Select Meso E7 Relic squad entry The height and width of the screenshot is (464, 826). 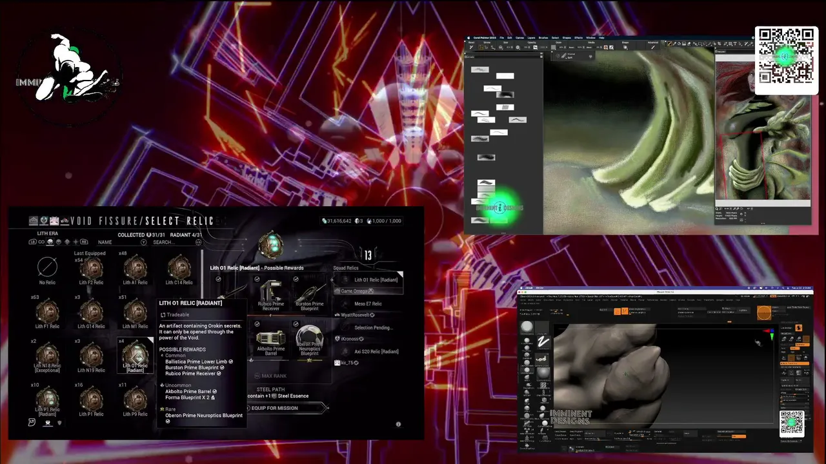pos(368,304)
